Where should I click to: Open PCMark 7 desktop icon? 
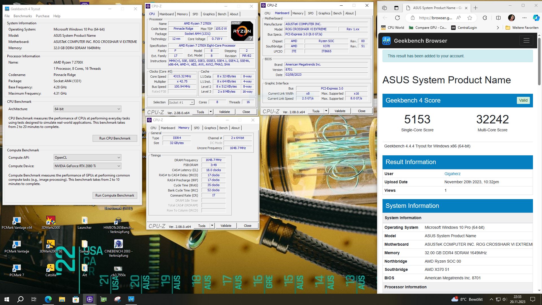tap(17, 270)
